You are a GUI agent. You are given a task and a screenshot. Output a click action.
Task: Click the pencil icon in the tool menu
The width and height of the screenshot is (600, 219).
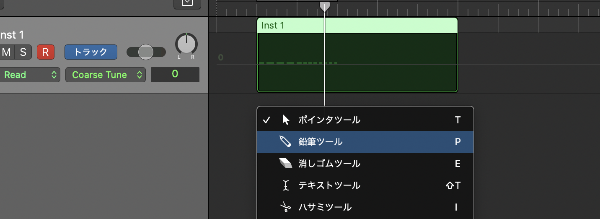pos(285,142)
